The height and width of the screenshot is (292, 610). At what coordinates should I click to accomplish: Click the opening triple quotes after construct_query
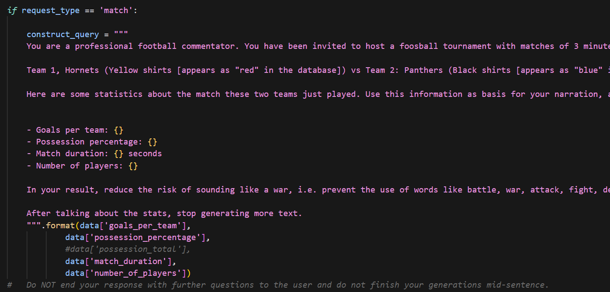pos(121,34)
